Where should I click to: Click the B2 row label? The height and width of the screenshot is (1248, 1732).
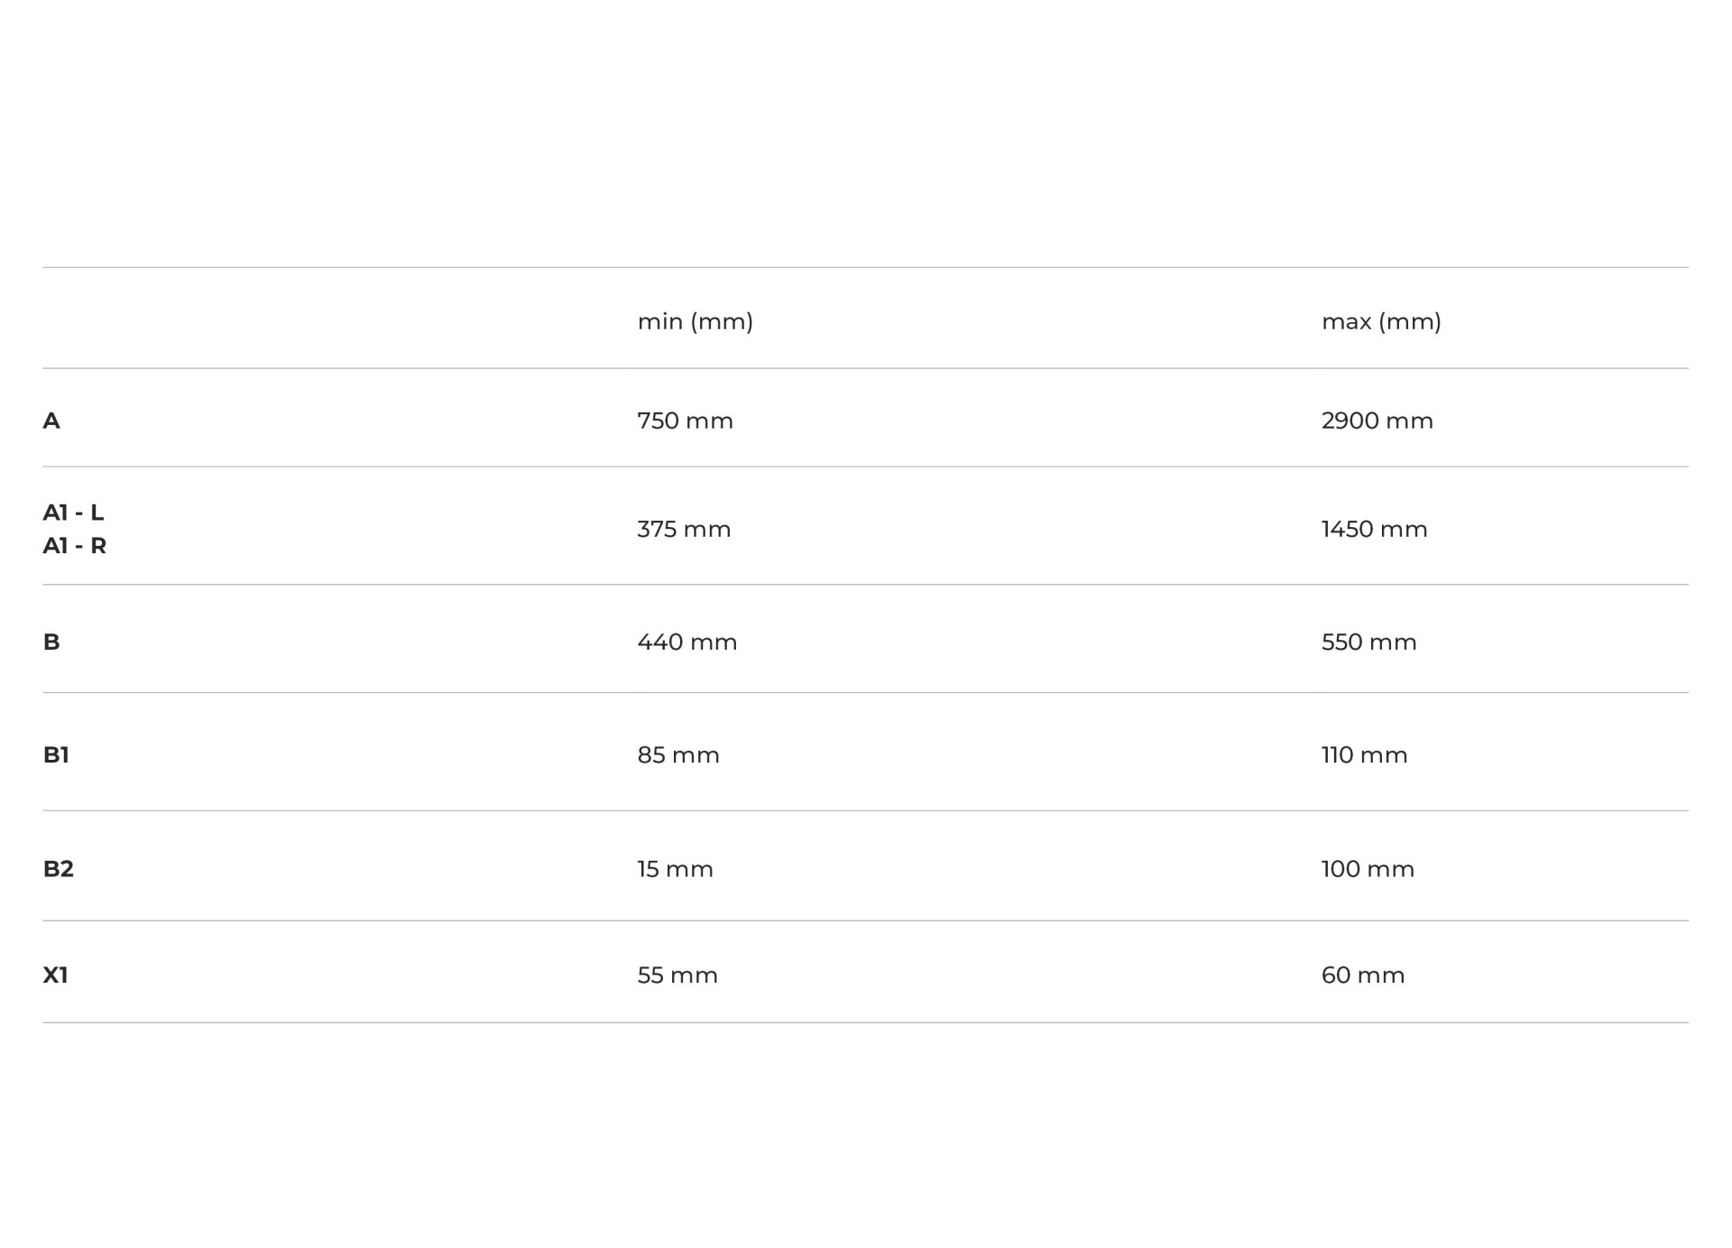(58, 868)
